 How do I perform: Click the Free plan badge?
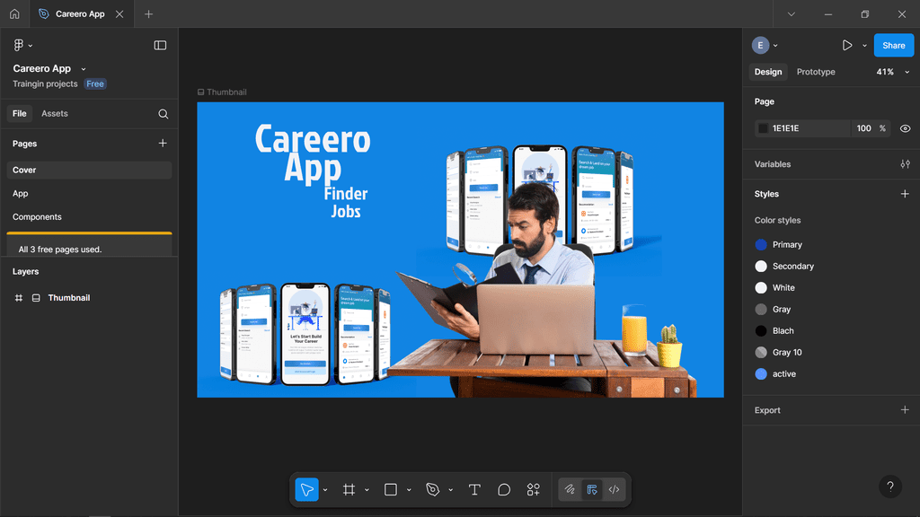(x=95, y=83)
